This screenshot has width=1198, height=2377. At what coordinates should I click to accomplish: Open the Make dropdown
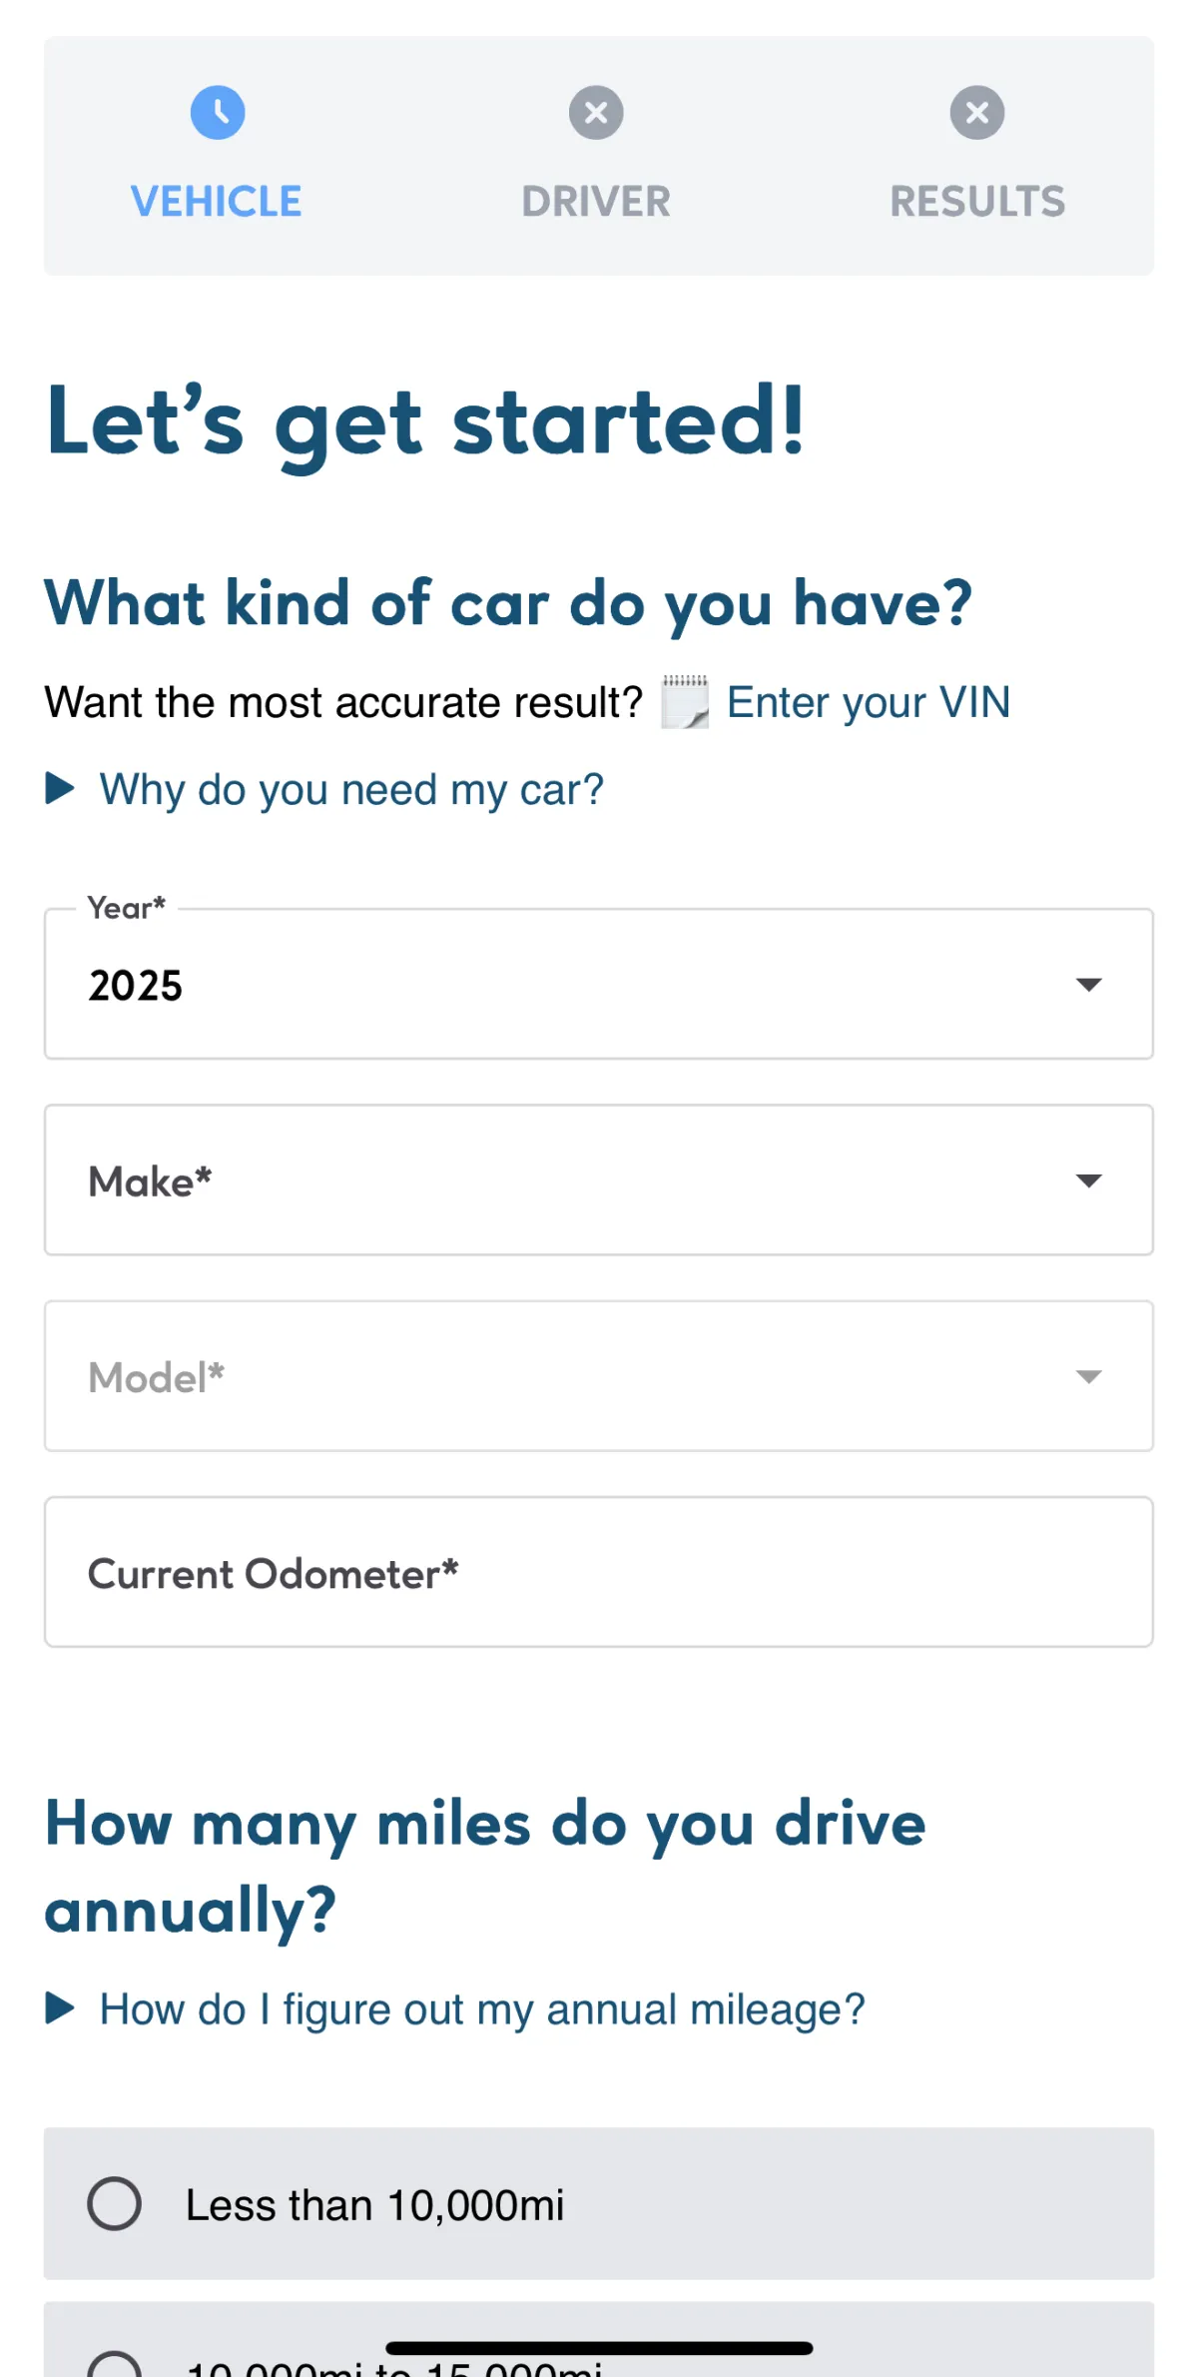[599, 1180]
